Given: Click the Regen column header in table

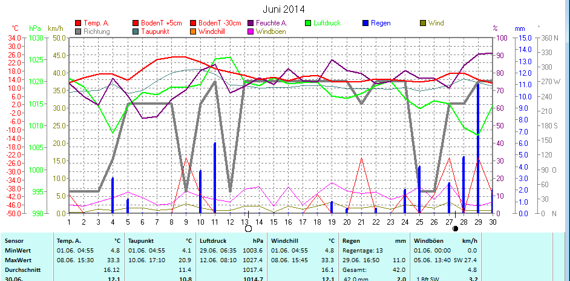Looking at the screenshot, I should [351, 241].
